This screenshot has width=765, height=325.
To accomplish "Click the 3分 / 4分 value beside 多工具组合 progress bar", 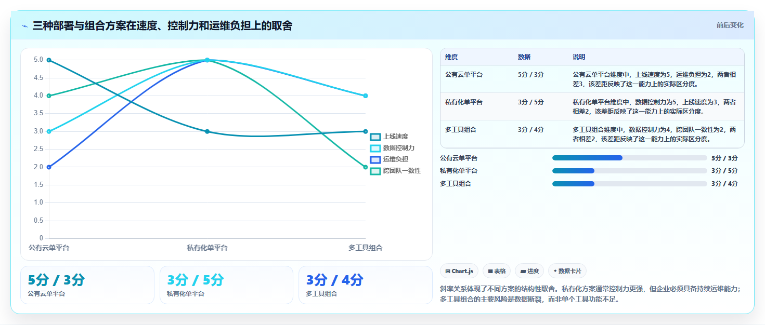I will tap(724, 184).
